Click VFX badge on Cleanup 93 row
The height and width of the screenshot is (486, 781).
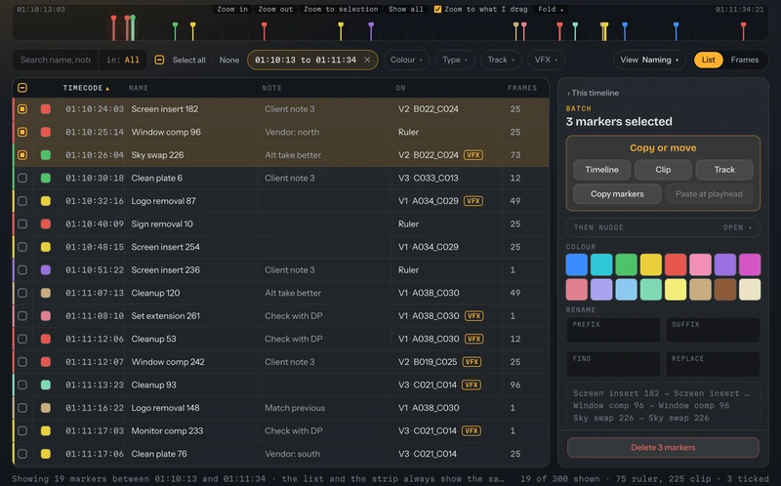[472, 385]
